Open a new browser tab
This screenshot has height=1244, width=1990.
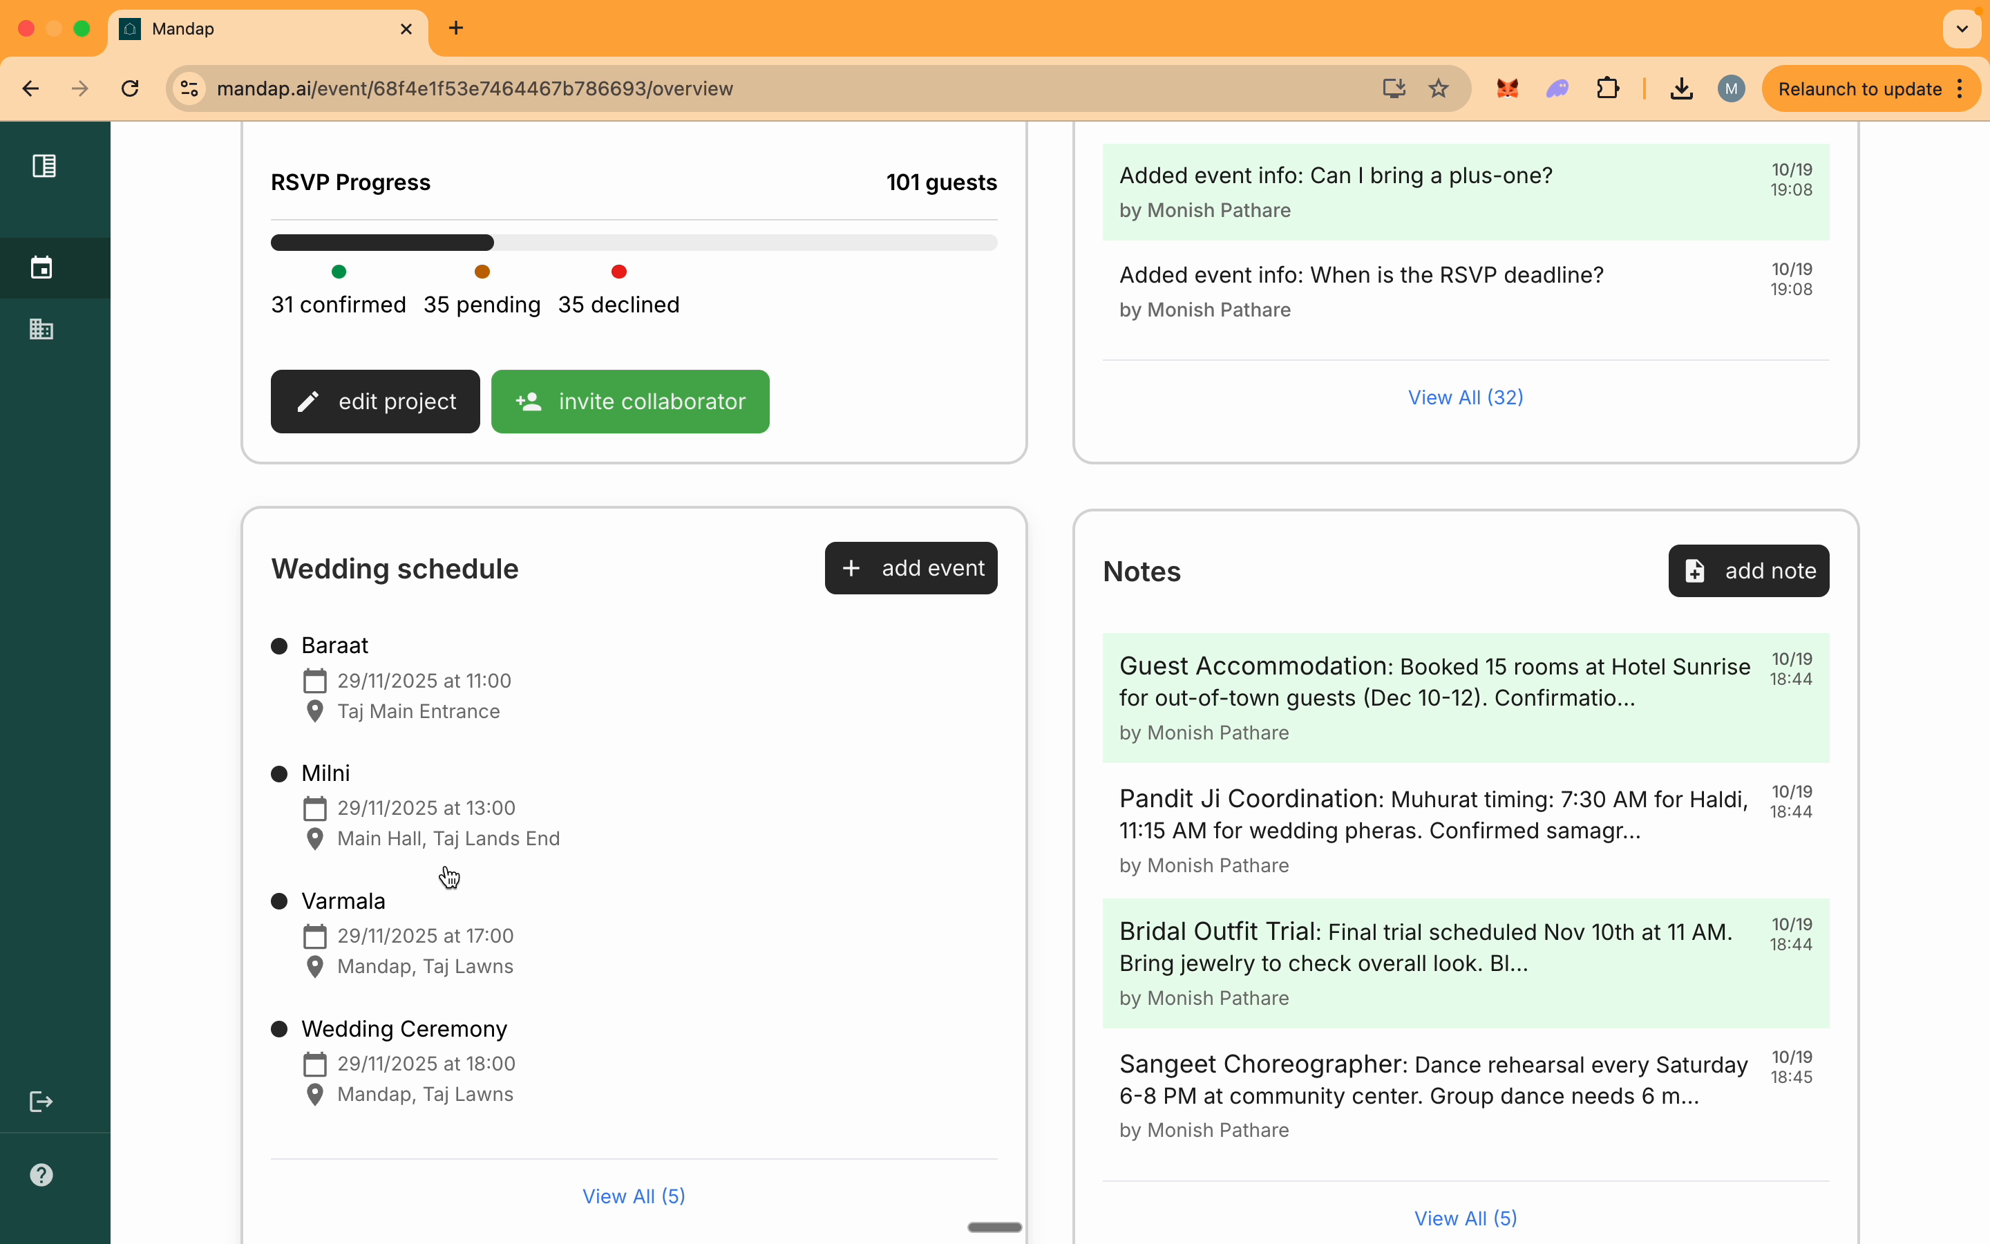(x=455, y=27)
